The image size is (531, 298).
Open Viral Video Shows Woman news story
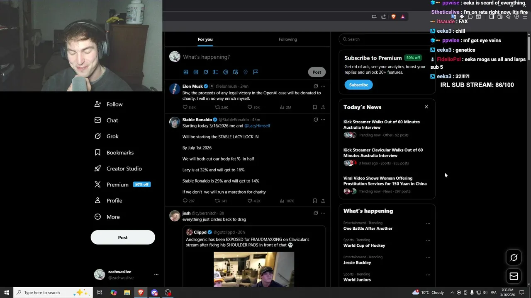click(x=385, y=181)
